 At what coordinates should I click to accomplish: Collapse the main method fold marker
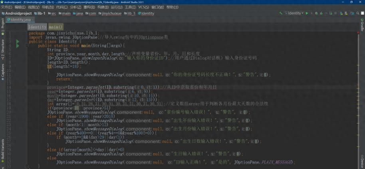click(x=27, y=46)
